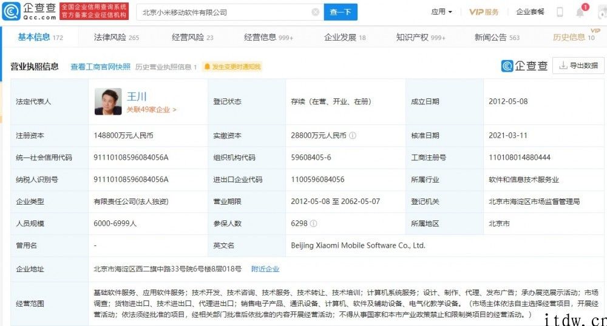This screenshot has height=326, width=607.
Task: Click 王川's profile photo
Action: click(108, 101)
